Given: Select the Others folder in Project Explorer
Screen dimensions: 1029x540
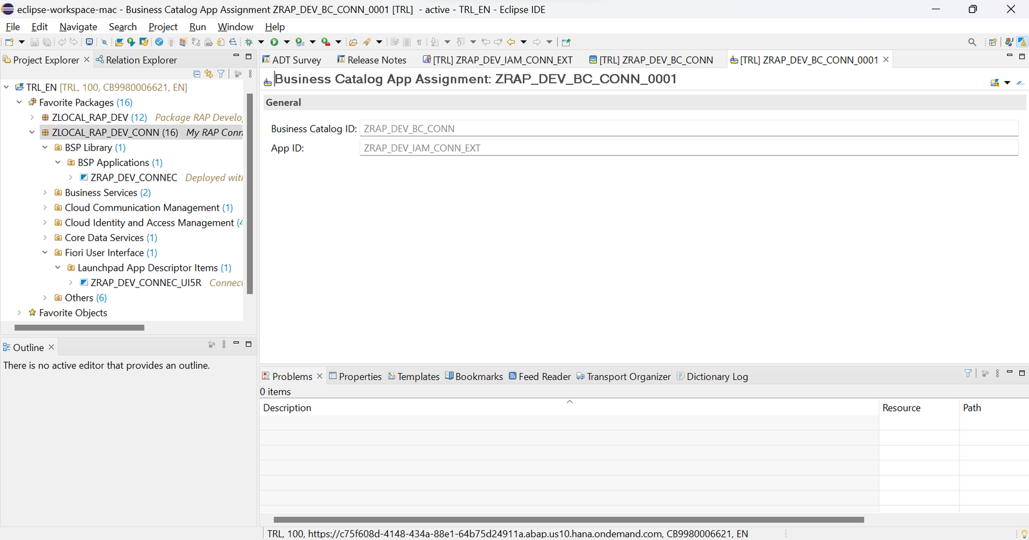Looking at the screenshot, I should 79,298.
